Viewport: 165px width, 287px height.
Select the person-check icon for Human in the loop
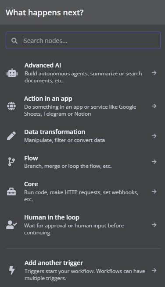[x=11, y=225]
